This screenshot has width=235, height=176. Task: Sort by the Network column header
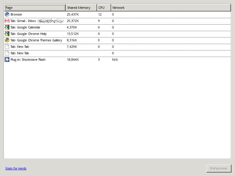pos(171,8)
